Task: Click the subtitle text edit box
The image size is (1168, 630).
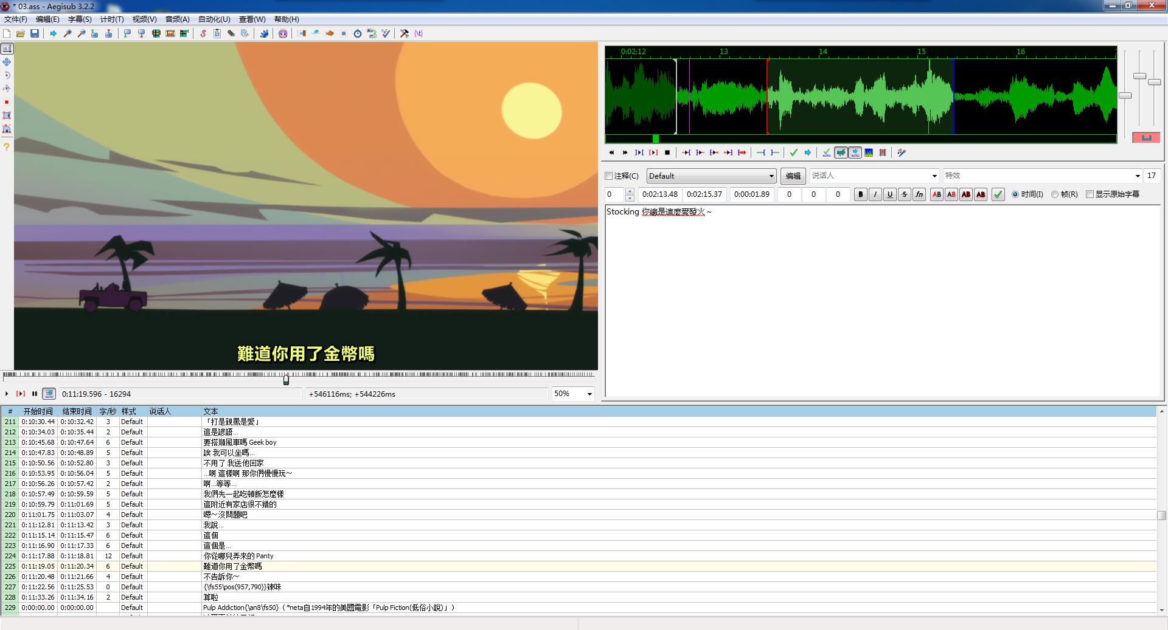Action: 883,301
